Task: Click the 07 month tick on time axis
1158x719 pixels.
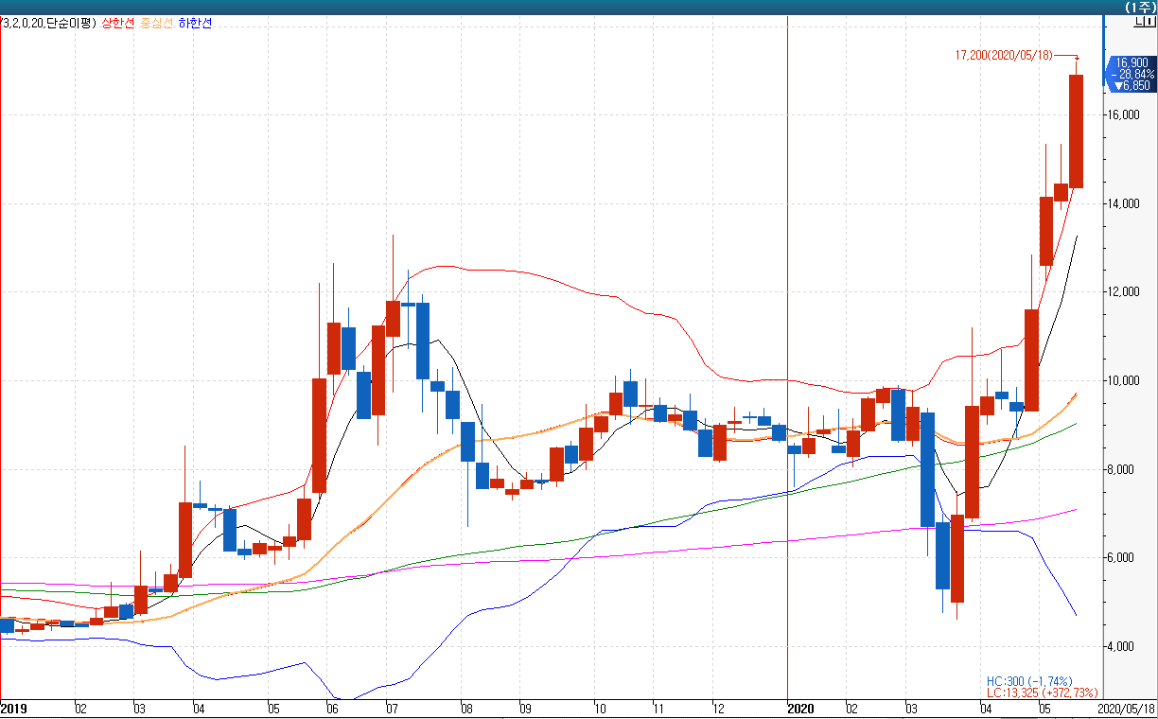Action: pos(389,708)
